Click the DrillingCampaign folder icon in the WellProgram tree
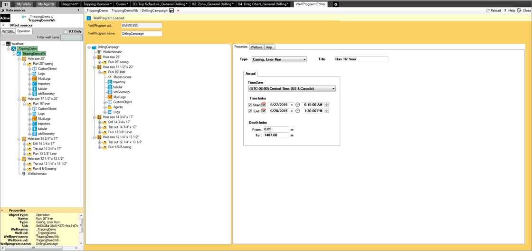Screen dimensions: 532x251 [94, 47]
